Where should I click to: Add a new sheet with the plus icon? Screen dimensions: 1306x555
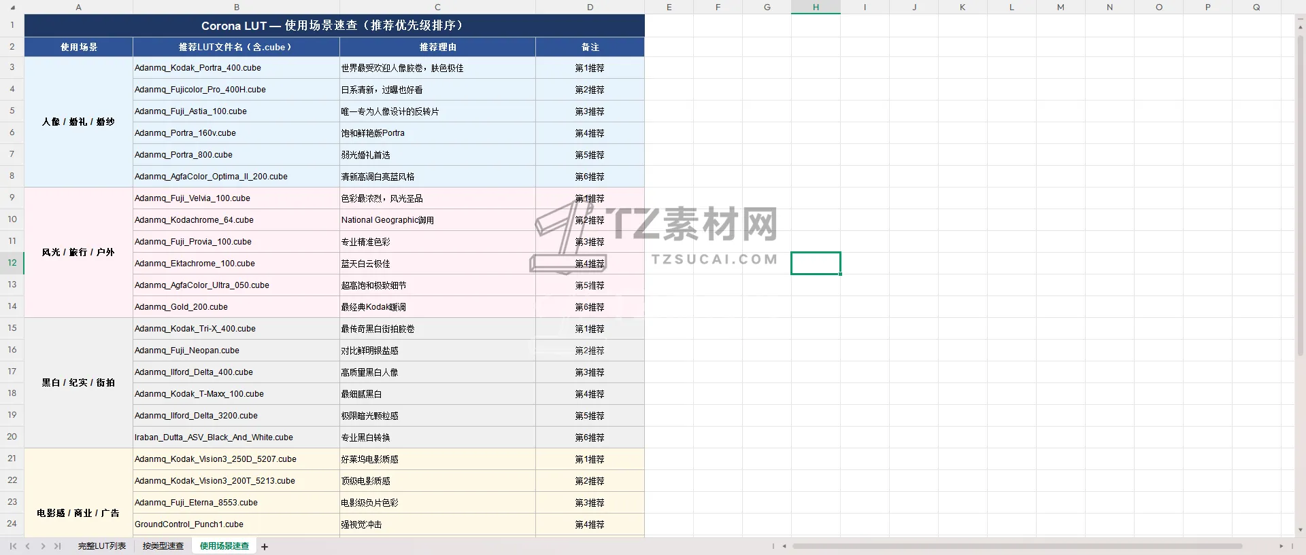[265, 547]
